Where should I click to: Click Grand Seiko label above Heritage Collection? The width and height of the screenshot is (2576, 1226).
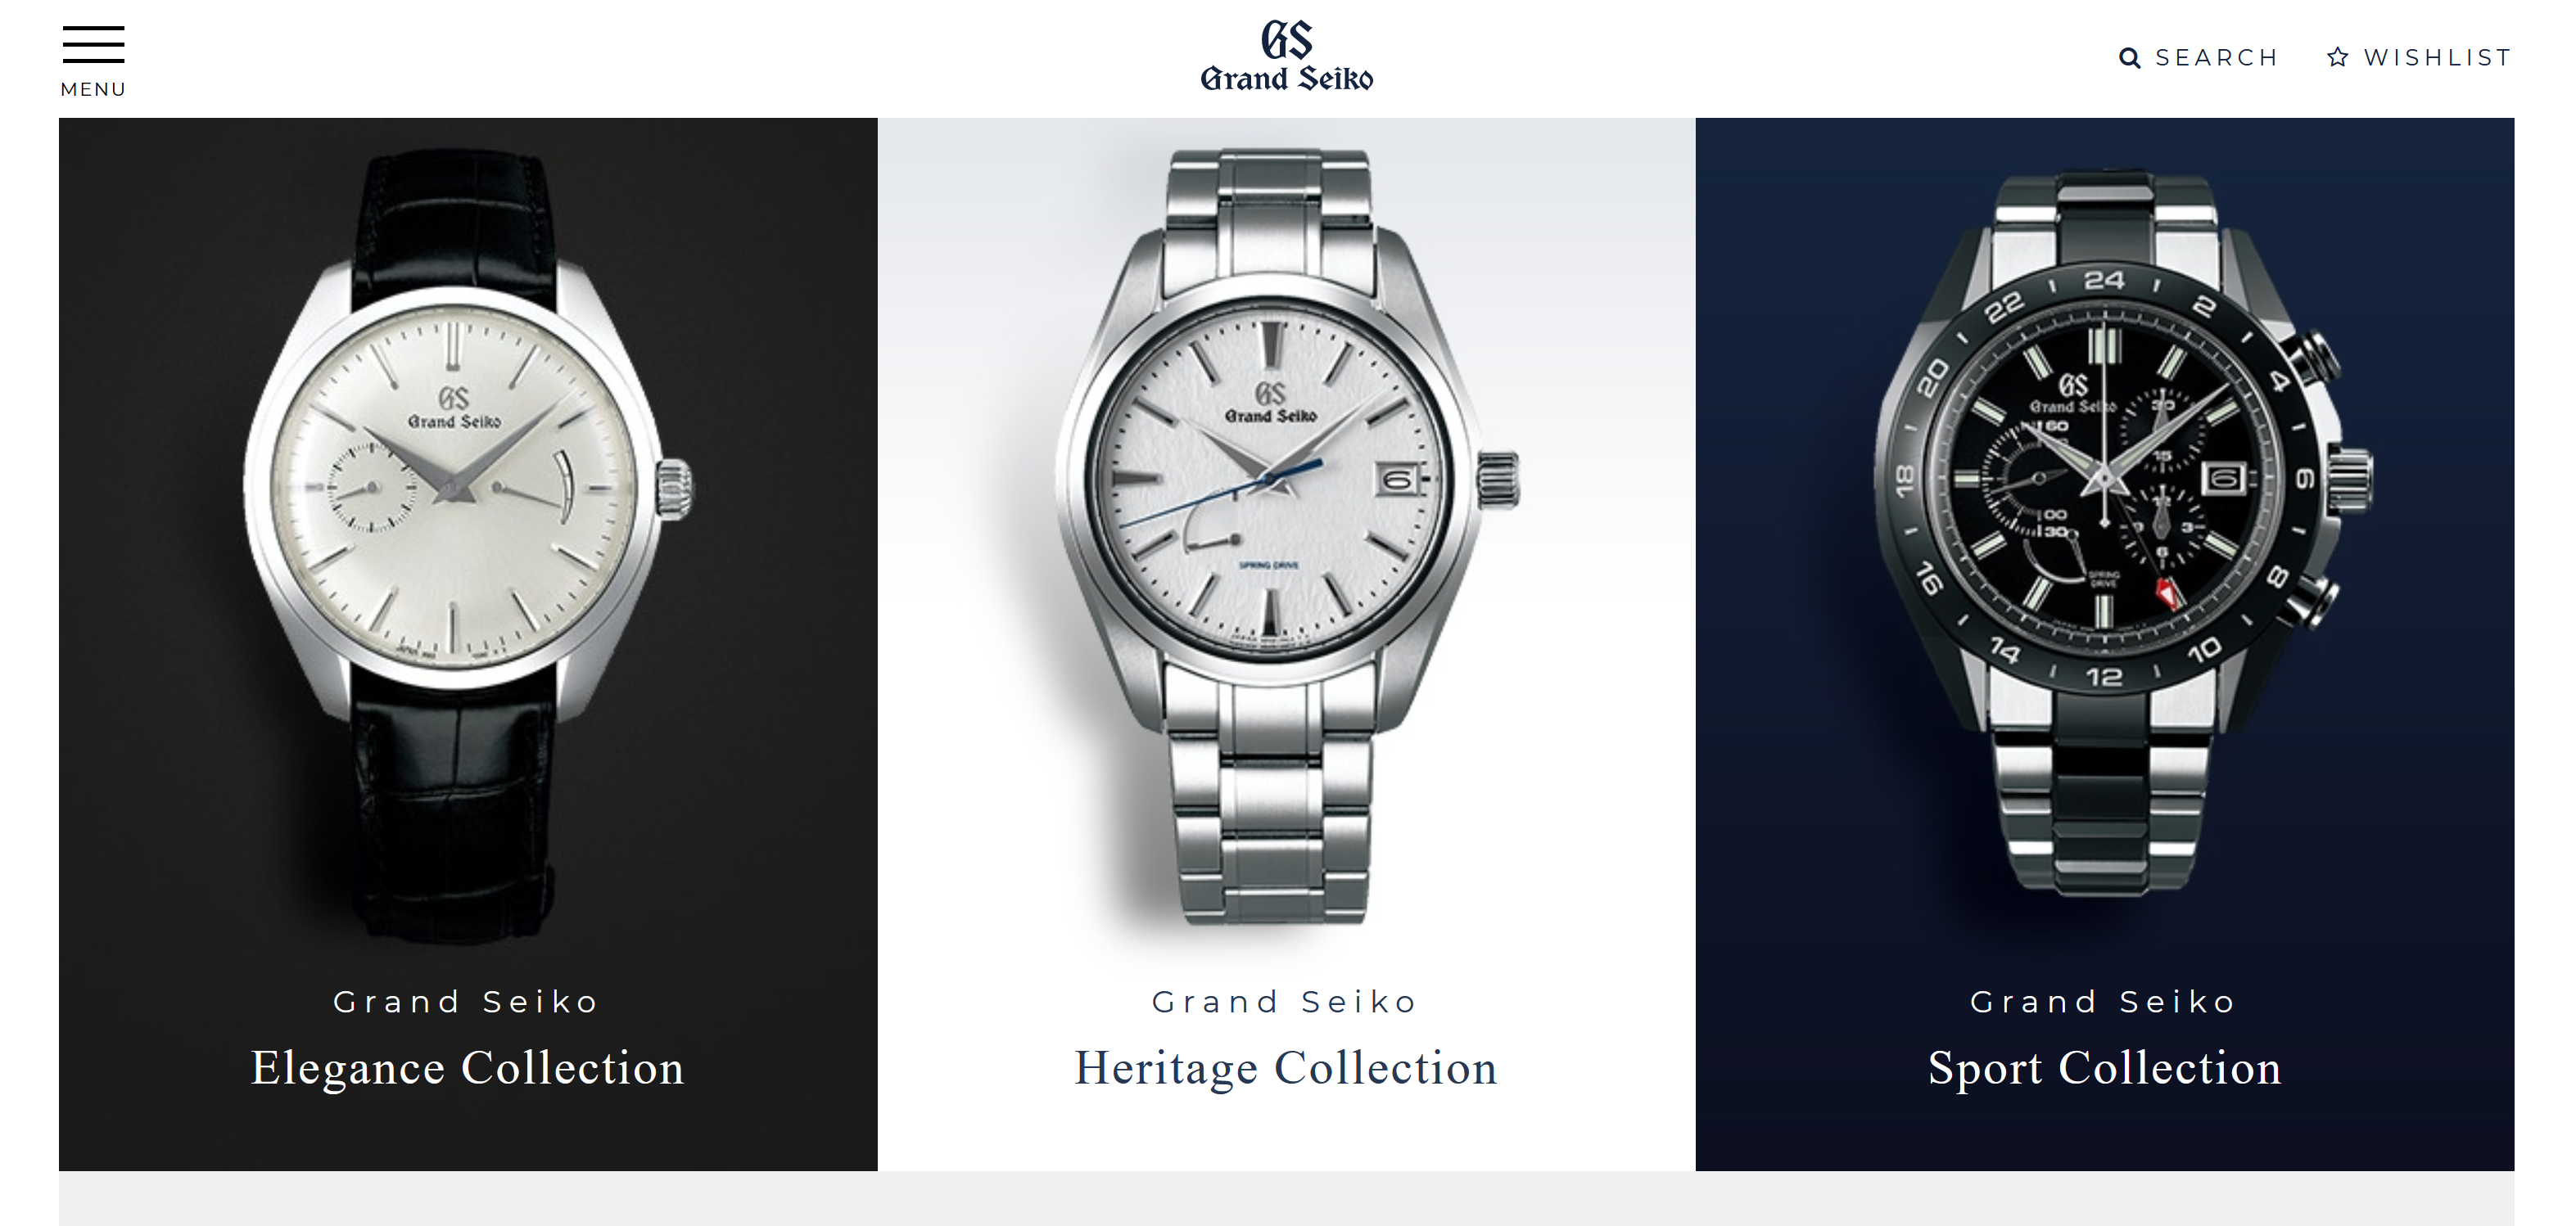click(1285, 1001)
